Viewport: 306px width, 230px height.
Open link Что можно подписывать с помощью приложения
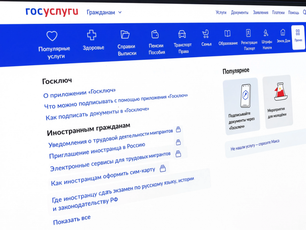(x=116, y=101)
